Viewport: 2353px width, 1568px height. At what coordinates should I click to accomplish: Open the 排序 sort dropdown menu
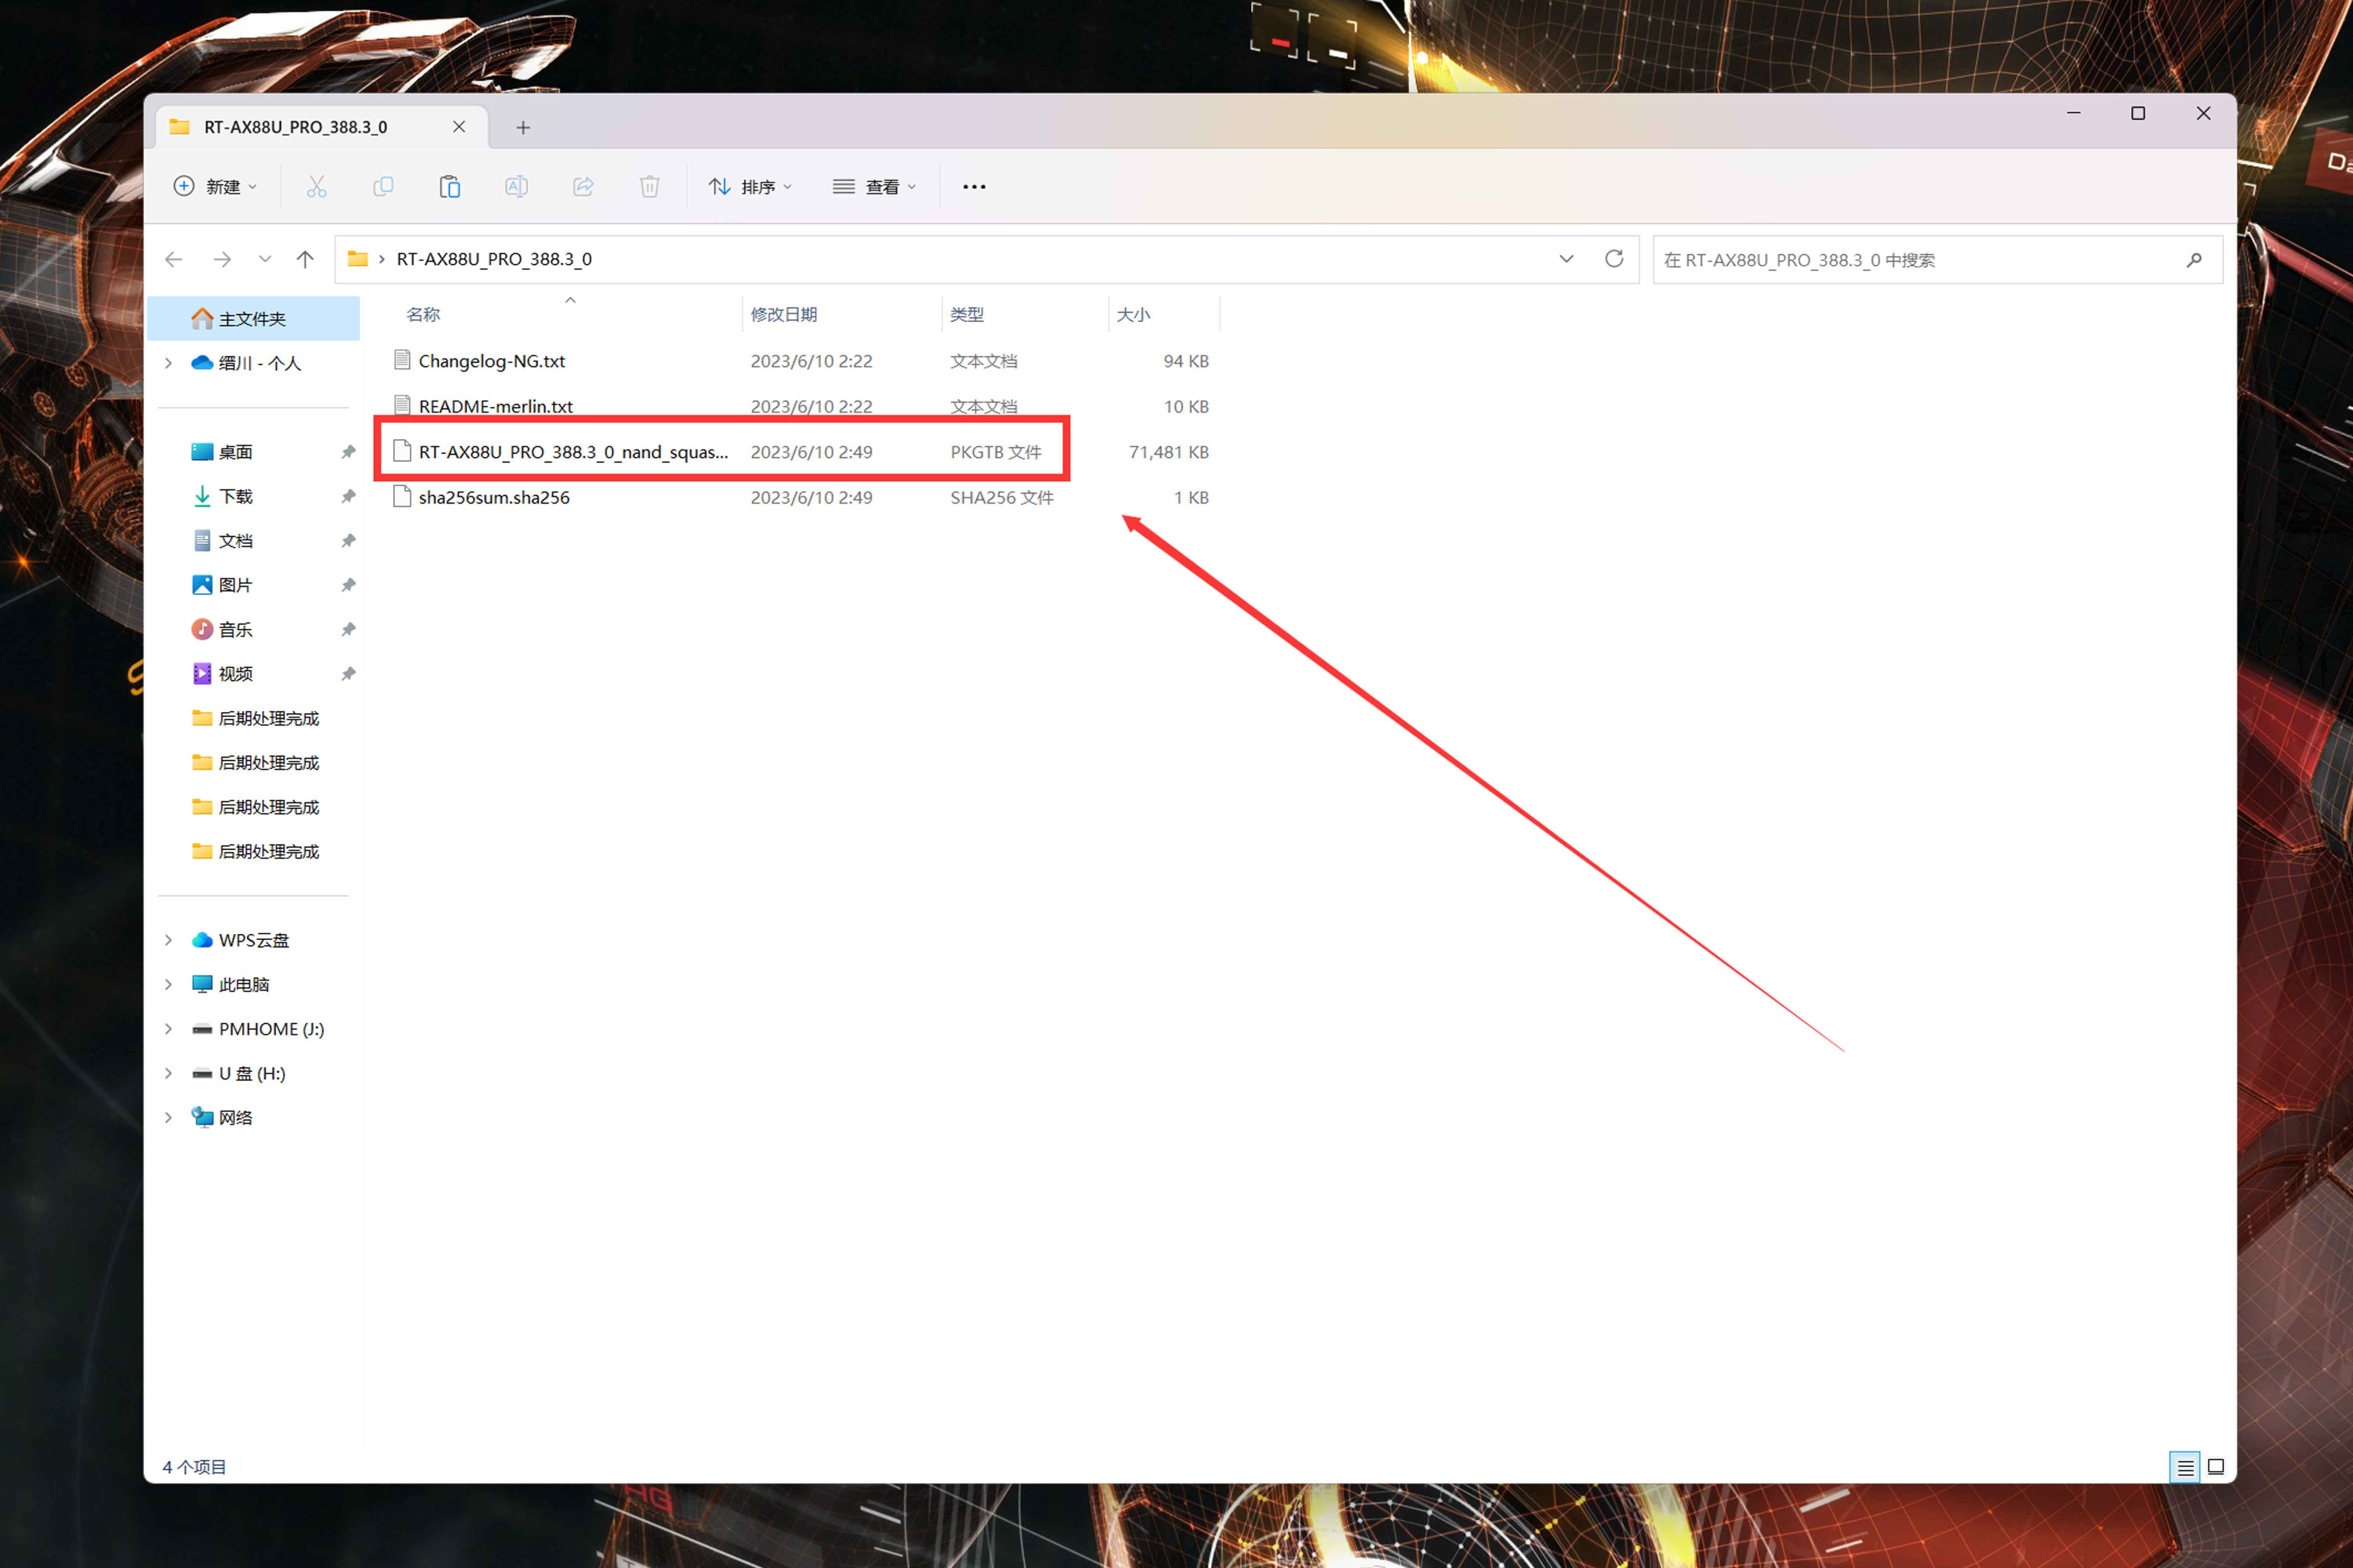750,187
